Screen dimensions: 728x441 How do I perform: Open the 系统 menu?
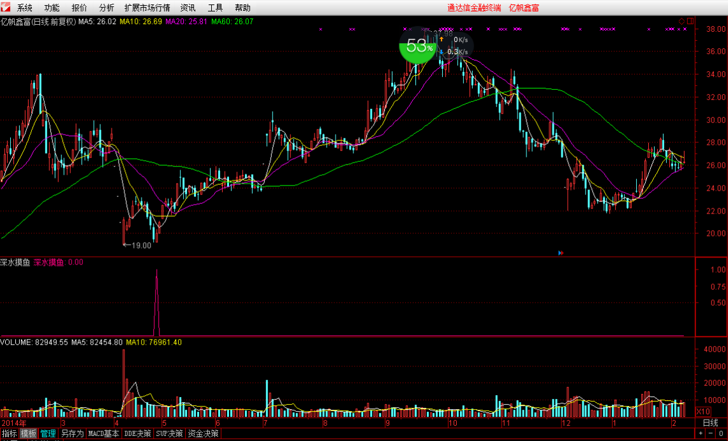click(x=25, y=8)
